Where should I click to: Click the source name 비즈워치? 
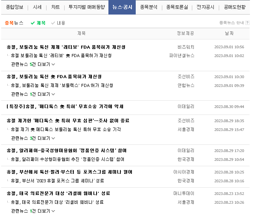click(x=186, y=47)
